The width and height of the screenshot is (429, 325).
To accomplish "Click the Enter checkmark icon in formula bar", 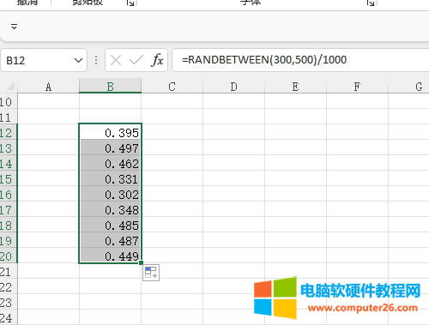I will click(136, 60).
